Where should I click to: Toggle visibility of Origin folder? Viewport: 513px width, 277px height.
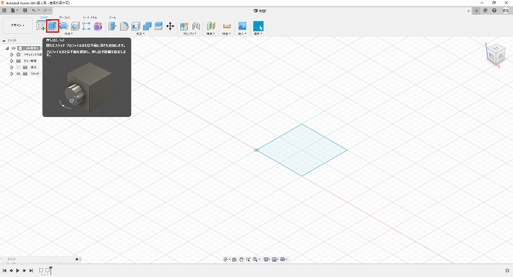click(x=18, y=67)
